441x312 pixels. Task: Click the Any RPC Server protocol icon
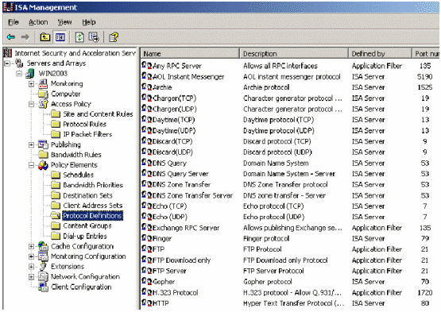[x=147, y=65]
